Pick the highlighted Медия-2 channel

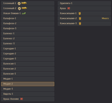[x=28, y=84]
